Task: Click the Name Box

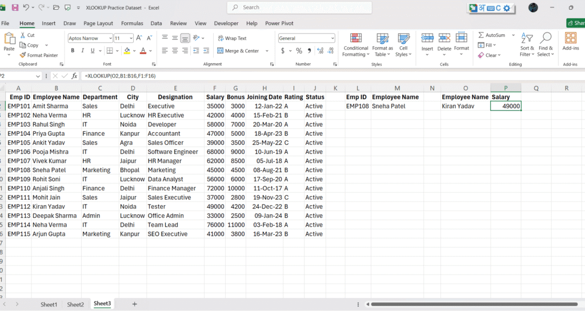Action: pyautogui.click(x=18, y=76)
